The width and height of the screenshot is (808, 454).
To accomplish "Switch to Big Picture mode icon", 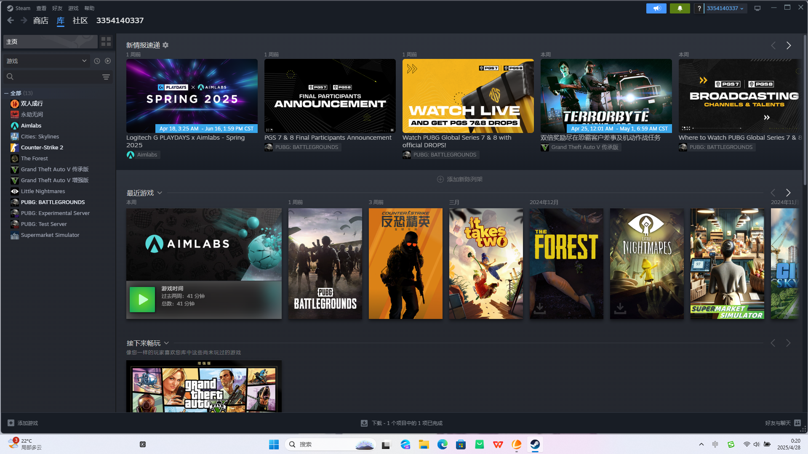I will pyautogui.click(x=757, y=8).
